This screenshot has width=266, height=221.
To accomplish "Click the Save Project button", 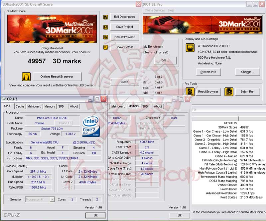I will coord(124,27).
